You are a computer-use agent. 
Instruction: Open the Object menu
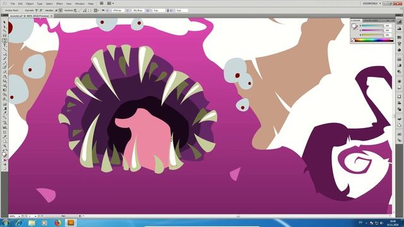[30, 4]
